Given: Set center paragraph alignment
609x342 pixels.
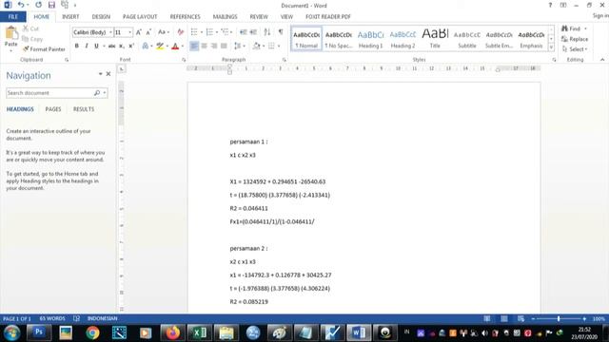Looking at the screenshot, I should point(204,47).
